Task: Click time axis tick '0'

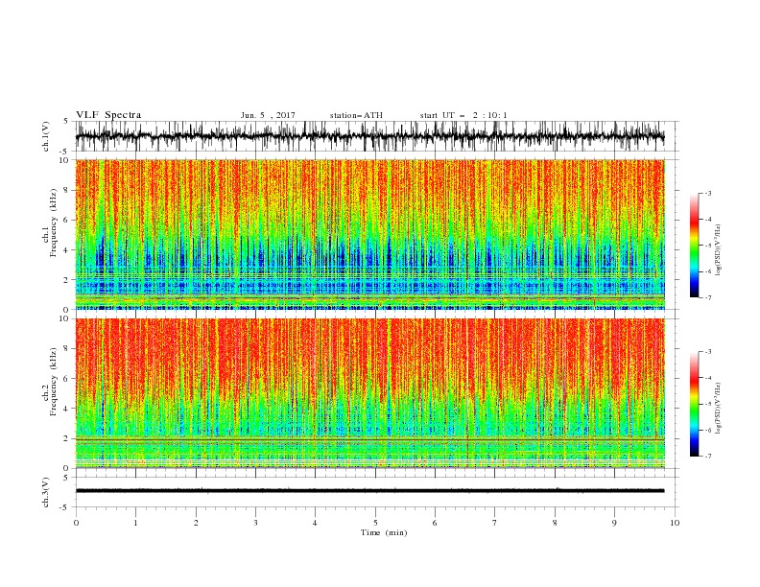Action: pos(76,523)
